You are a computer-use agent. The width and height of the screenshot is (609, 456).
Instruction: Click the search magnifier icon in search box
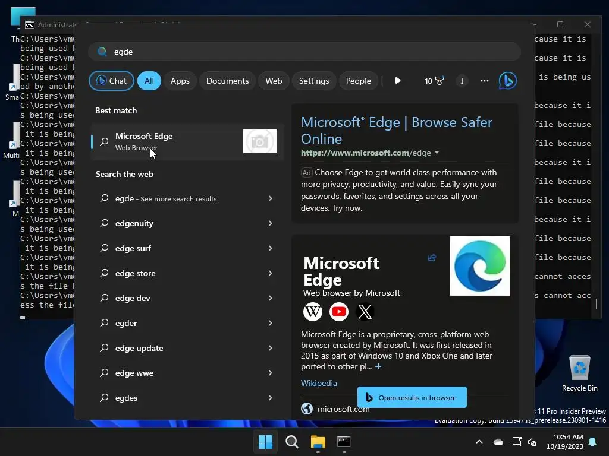pyautogui.click(x=102, y=52)
